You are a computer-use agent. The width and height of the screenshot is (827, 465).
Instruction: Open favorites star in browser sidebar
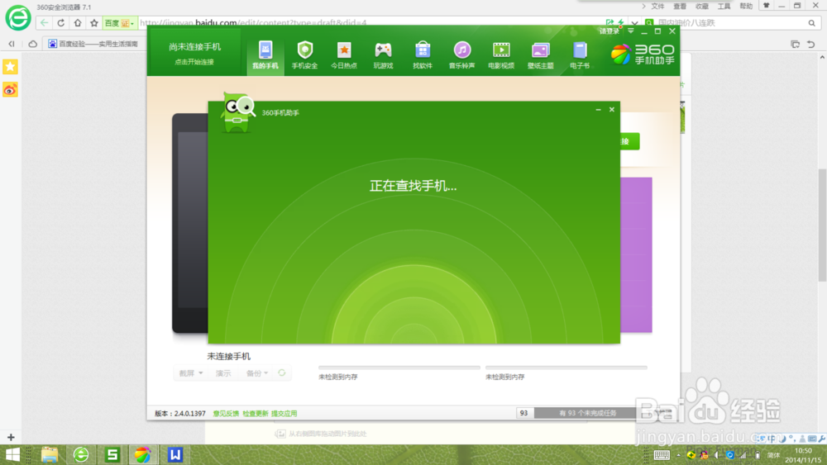tap(10, 67)
